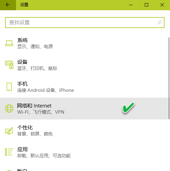Click the back arrow in title bar
Viewport: 170px width, 171px height.
click(x=8, y=5)
